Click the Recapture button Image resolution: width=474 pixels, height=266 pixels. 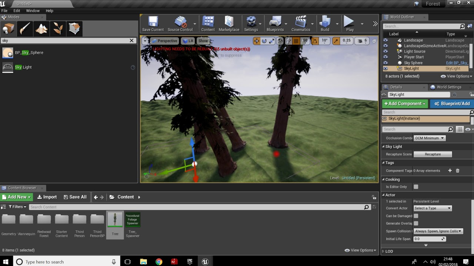tap(433, 154)
